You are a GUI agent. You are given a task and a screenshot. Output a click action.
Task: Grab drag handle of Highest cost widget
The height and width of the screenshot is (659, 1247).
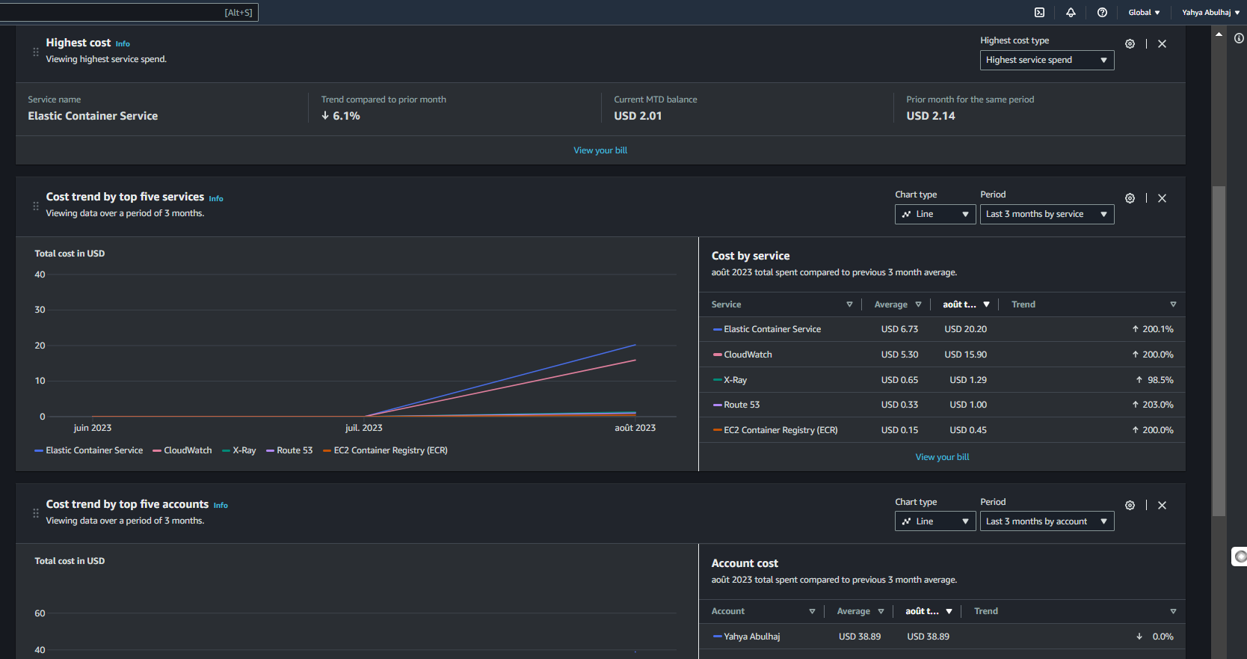click(x=36, y=52)
